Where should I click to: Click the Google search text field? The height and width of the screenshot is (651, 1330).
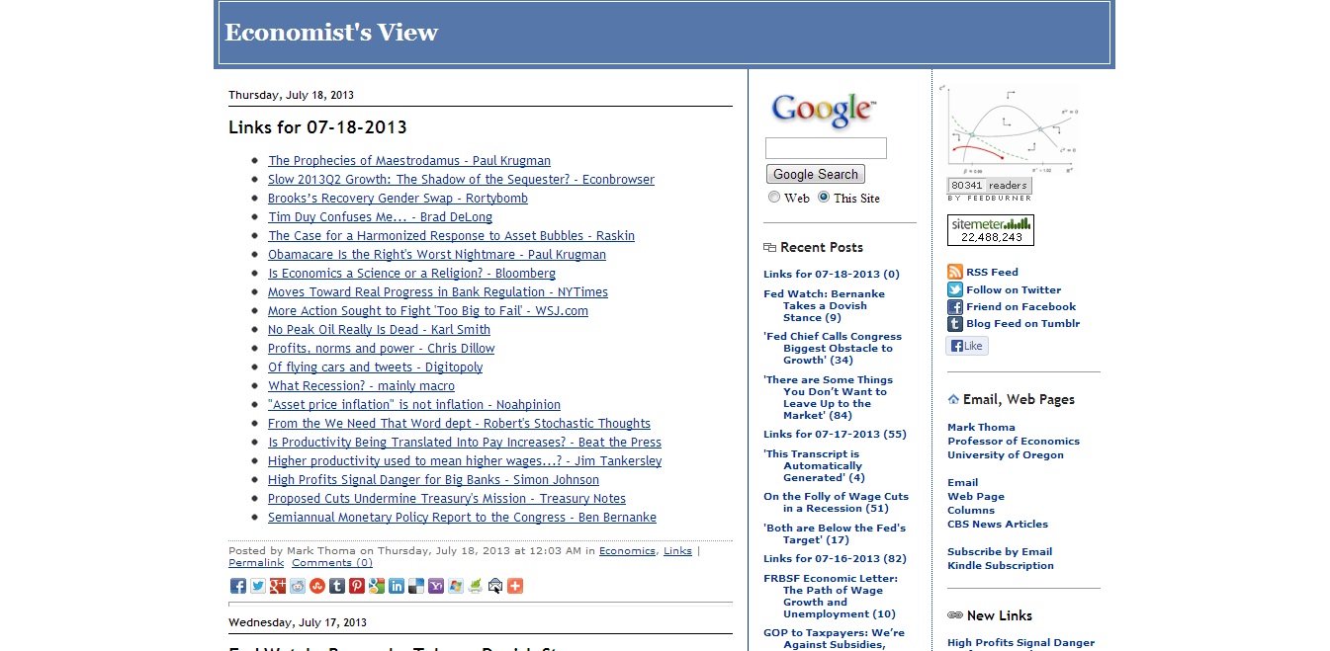click(x=826, y=148)
